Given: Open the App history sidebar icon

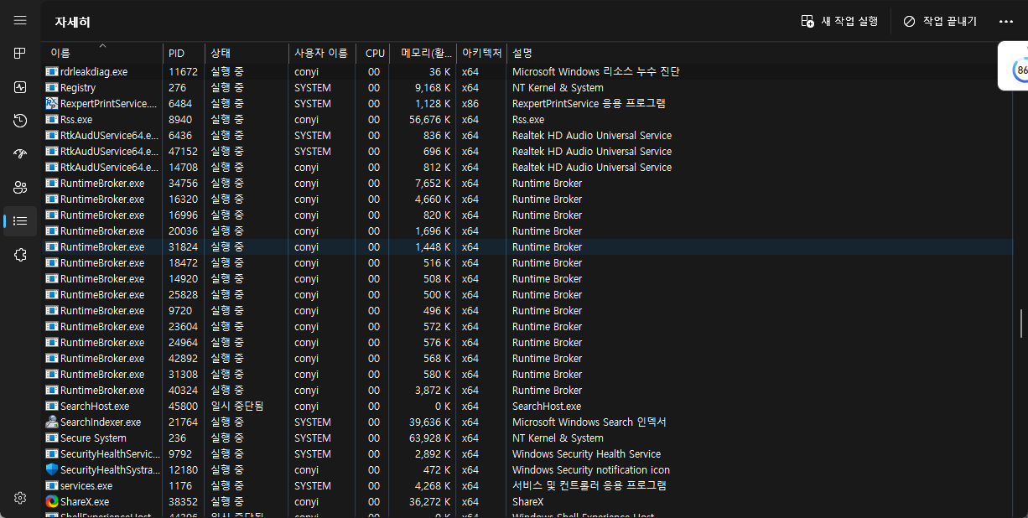Looking at the screenshot, I should point(20,121).
